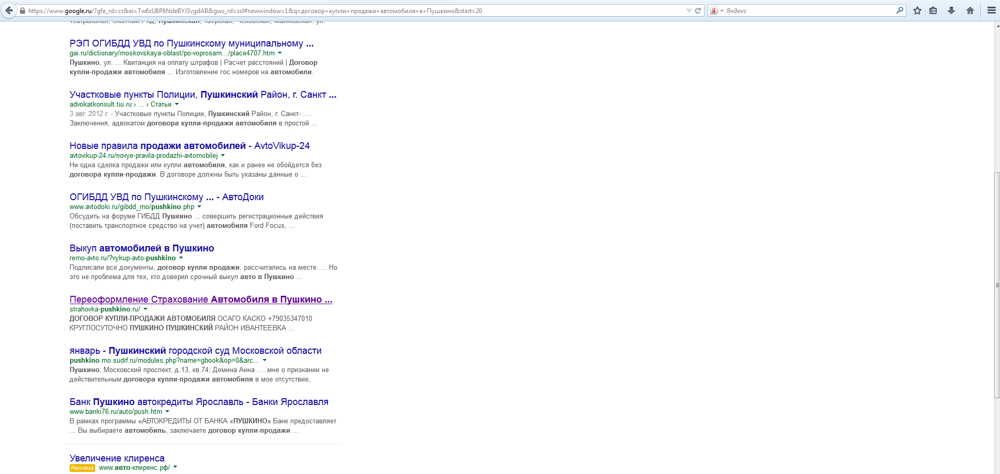Click the Yandex search engine icon
Viewport: 1000px width, 474px height.
pos(714,10)
